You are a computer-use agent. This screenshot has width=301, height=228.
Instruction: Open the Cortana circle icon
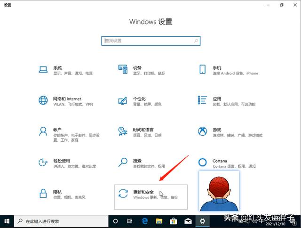[x=202, y=163]
